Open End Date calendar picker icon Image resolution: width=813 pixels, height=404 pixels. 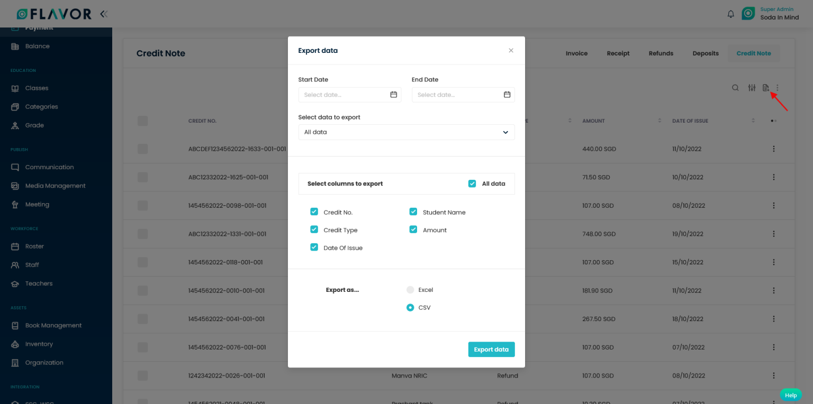click(507, 95)
